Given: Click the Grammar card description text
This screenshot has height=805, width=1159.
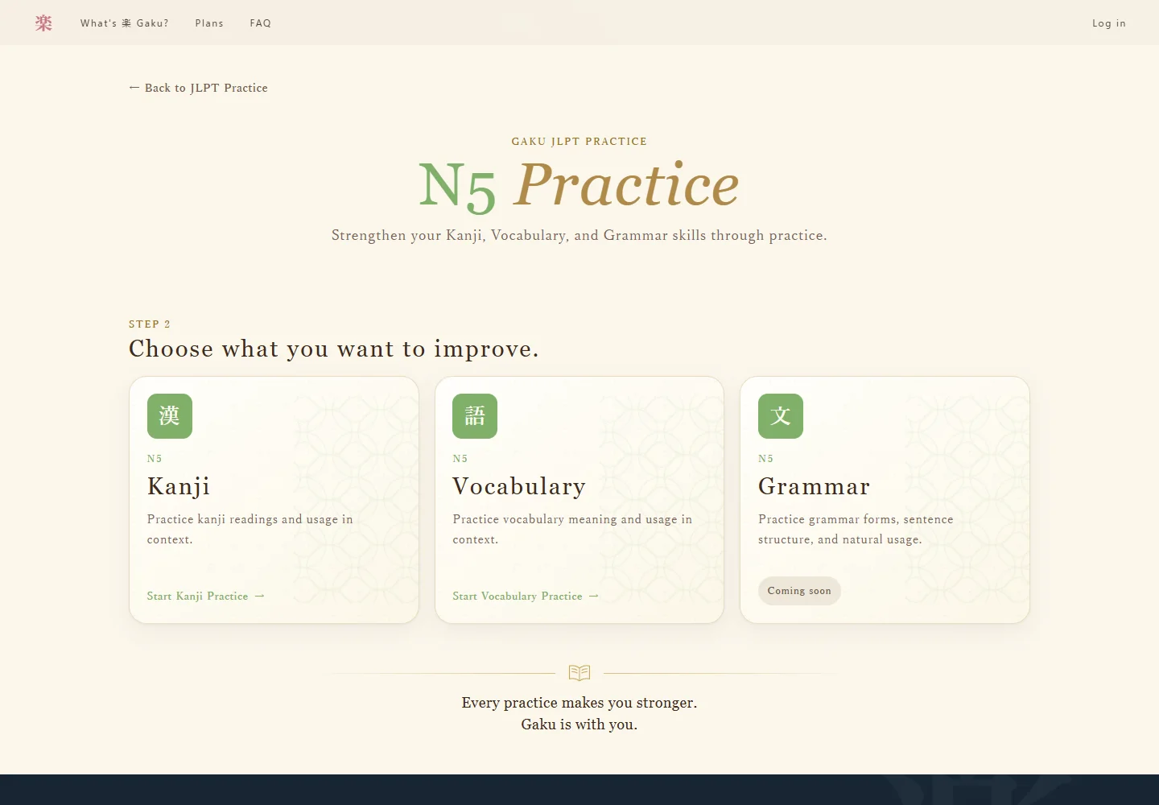Looking at the screenshot, I should pyautogui.click(x=856, y=530).
